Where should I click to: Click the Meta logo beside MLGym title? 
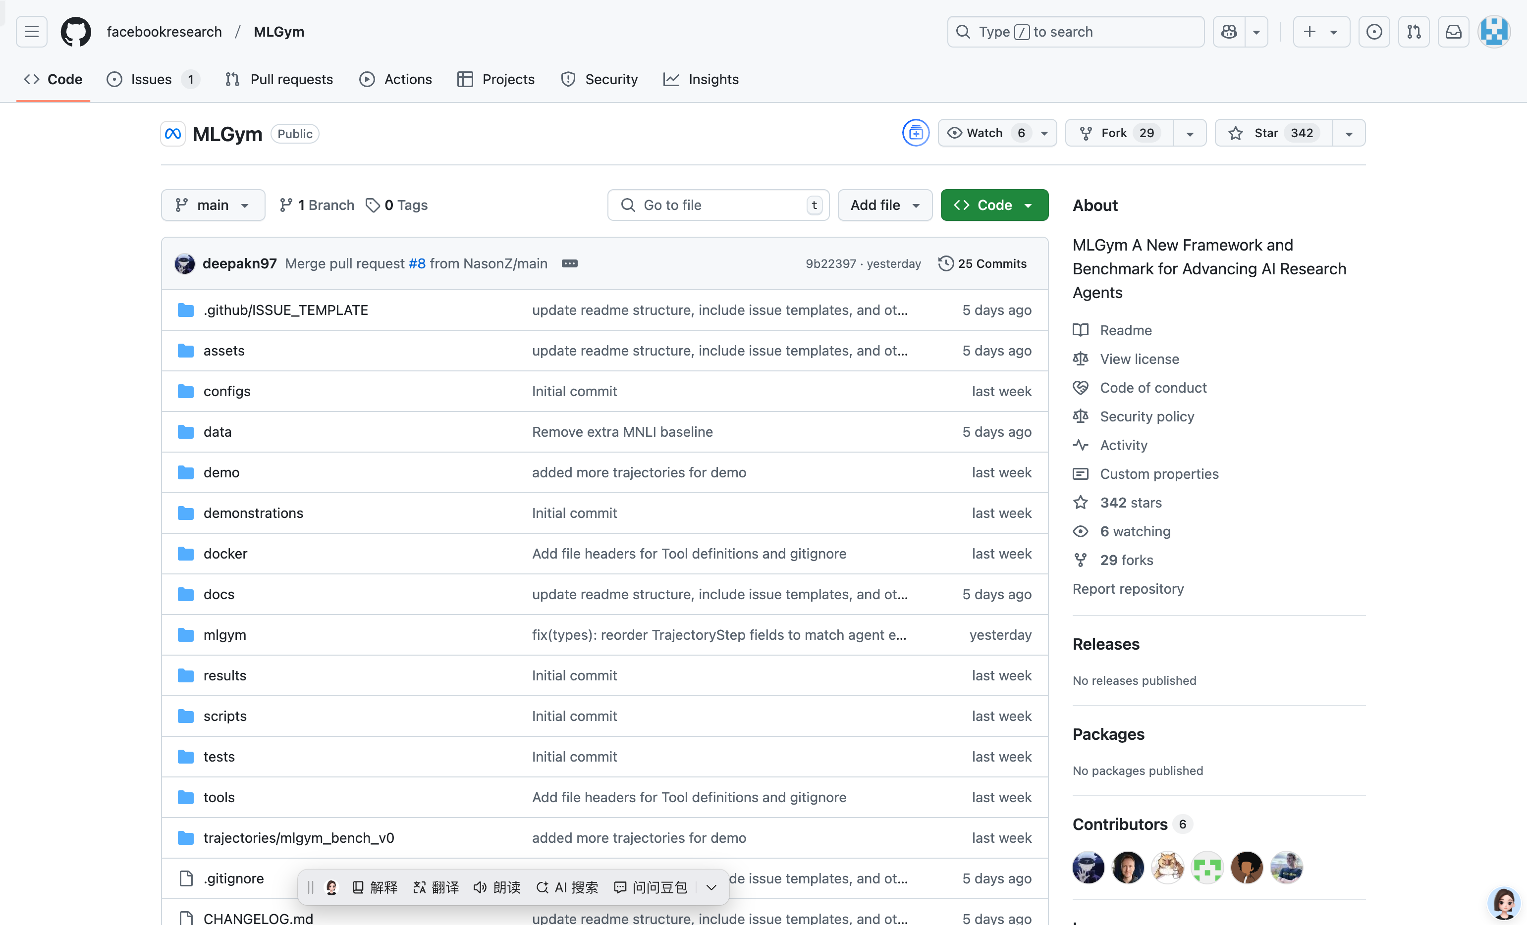tap(173, 134)
